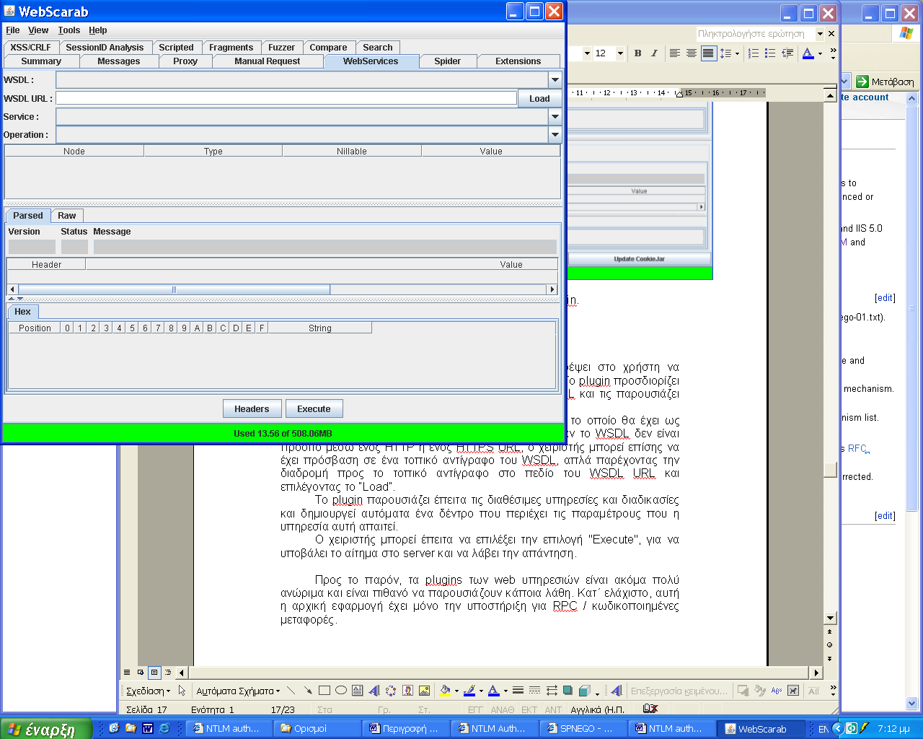This screenshot has width=923, height=739.
Task: Choose the Select Objects pointer tool
Action: click(182, 691)
